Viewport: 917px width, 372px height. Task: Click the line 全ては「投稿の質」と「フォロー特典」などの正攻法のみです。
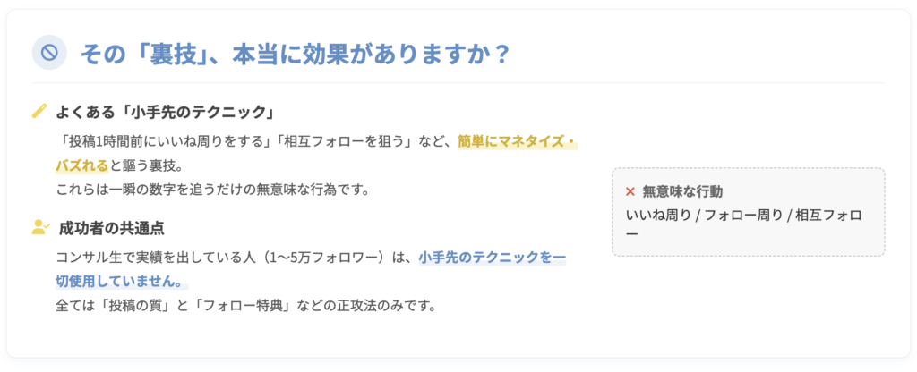click(245, 305)
